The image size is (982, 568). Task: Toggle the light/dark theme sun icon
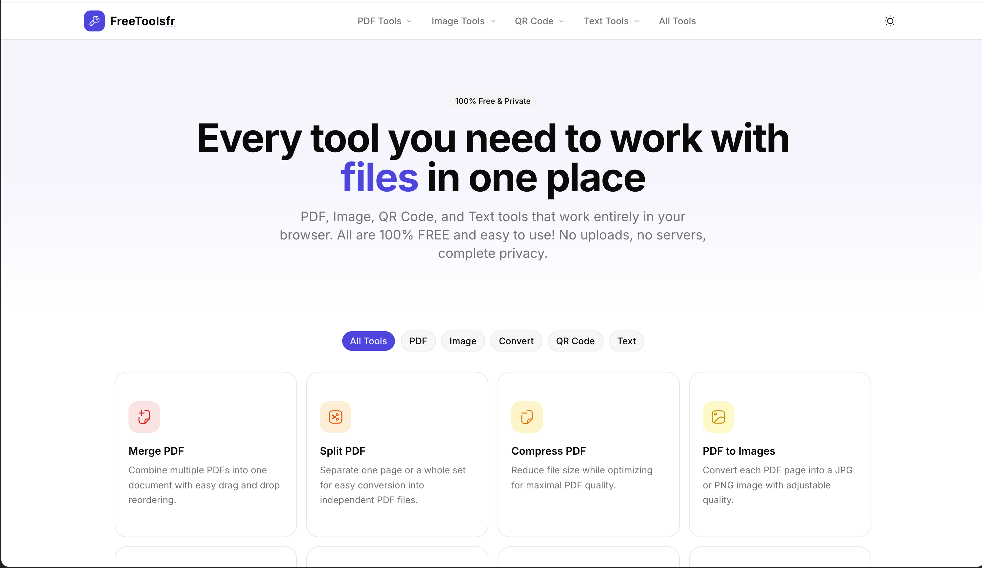tap(890, 21)
